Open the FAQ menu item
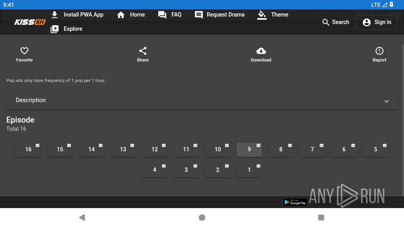404x227 pixels. (x=170, y=15)
